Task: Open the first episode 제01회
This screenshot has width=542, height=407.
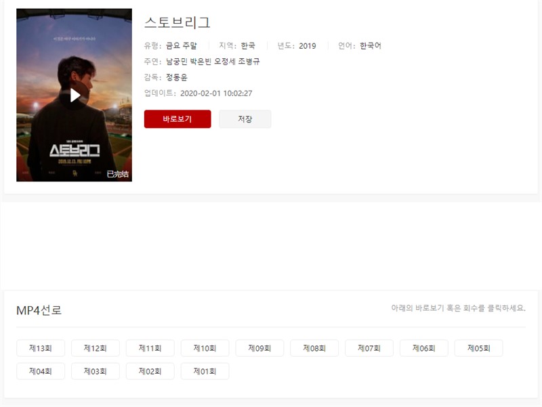Action: click(205, 371)
